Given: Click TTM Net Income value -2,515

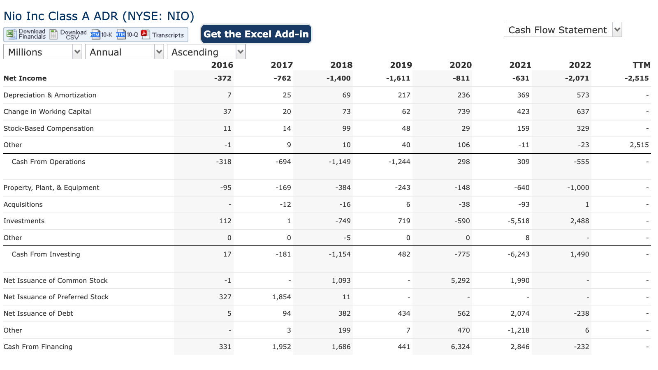Looking at the screenshot, I should (x=636, y=78).
